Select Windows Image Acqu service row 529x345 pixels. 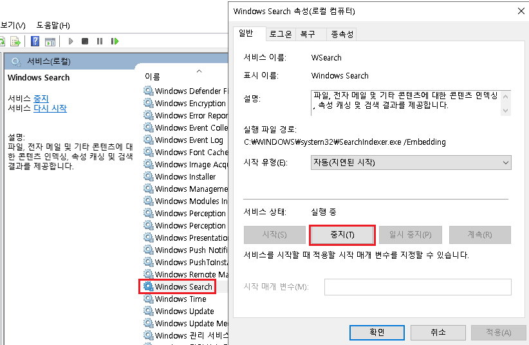point(185,164)
